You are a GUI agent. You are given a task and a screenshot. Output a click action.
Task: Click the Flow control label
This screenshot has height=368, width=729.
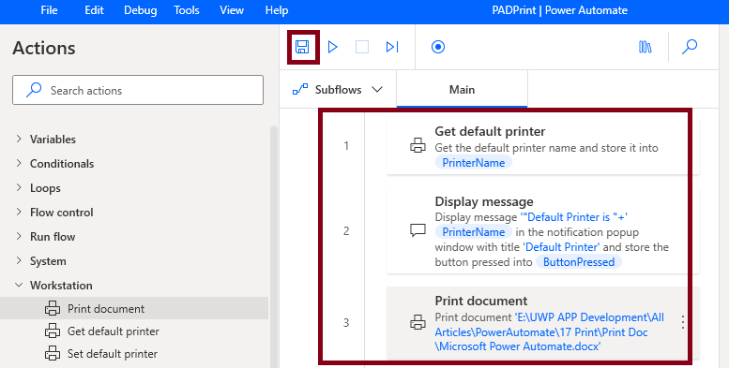coord(61,212)
